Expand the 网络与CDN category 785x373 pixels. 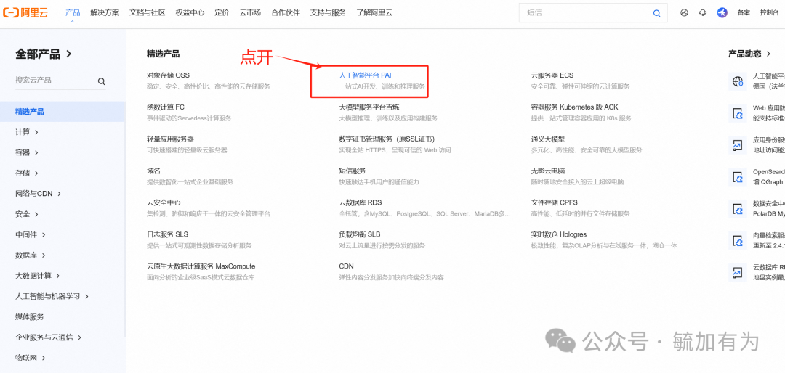[x=39, y=194]
